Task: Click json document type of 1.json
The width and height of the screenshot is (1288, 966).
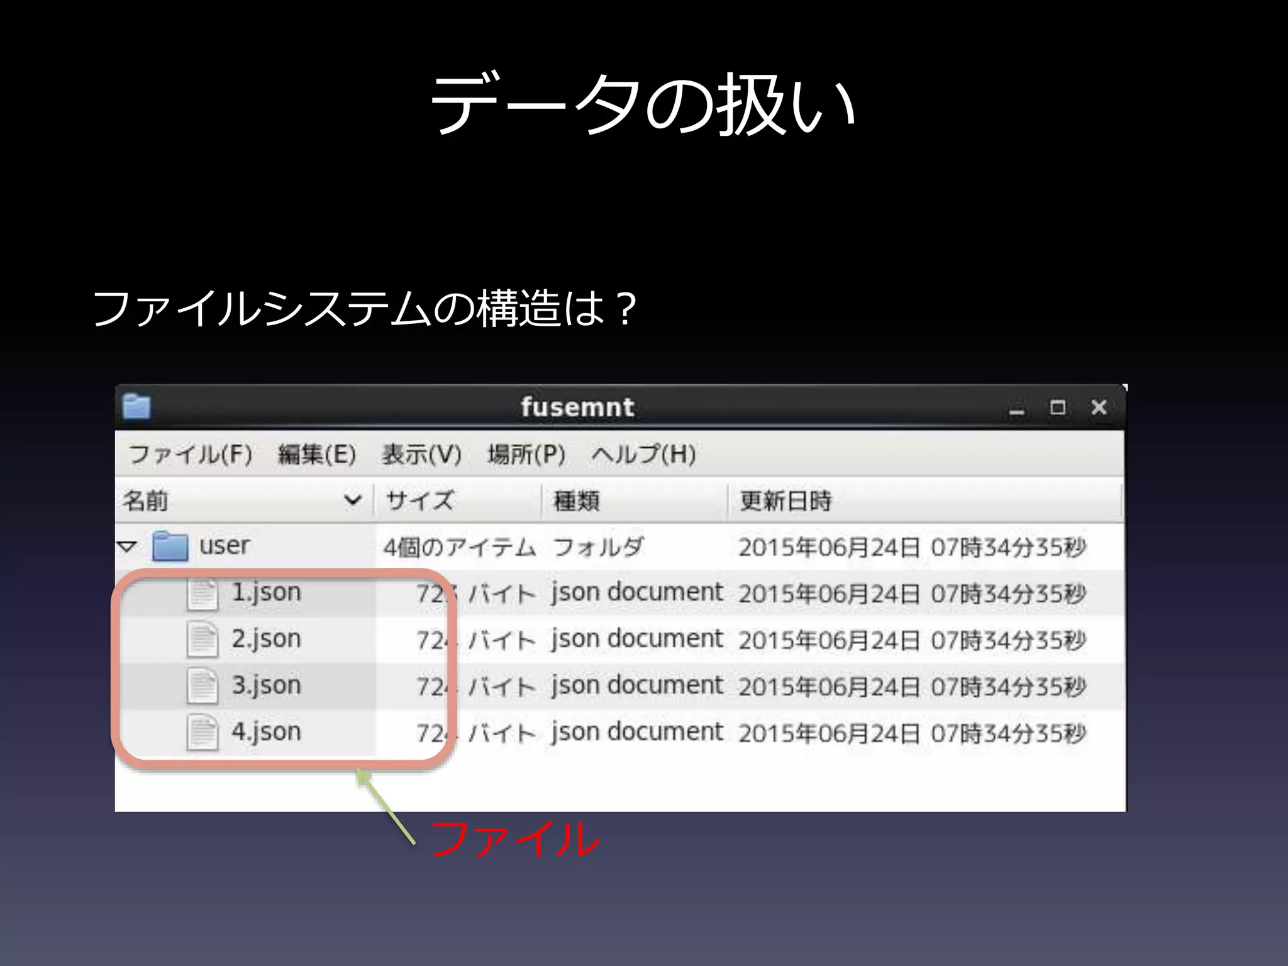Action: tap(637, 593)
